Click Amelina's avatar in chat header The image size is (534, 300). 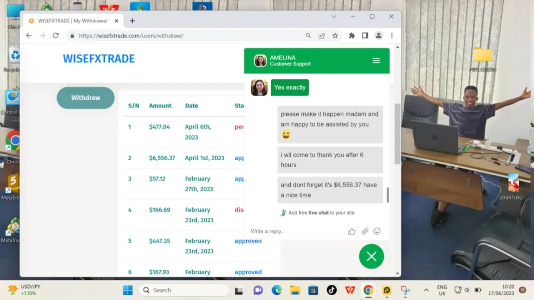click(260, 60)
